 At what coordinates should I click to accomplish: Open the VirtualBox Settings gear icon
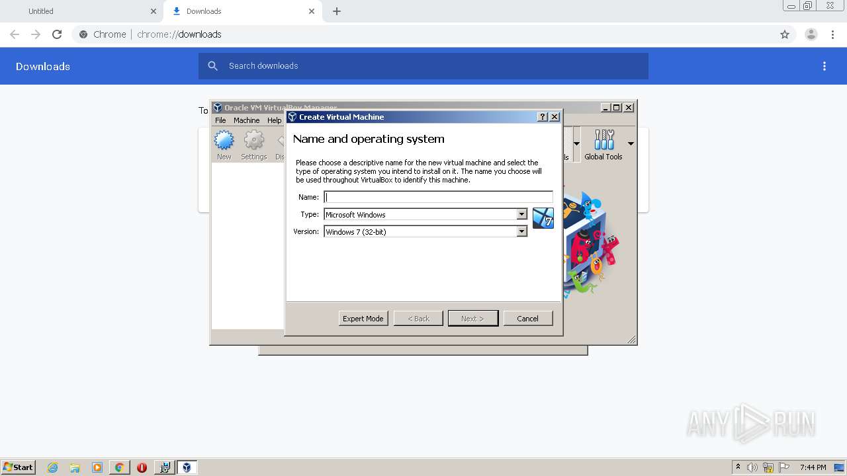point(254,145)
